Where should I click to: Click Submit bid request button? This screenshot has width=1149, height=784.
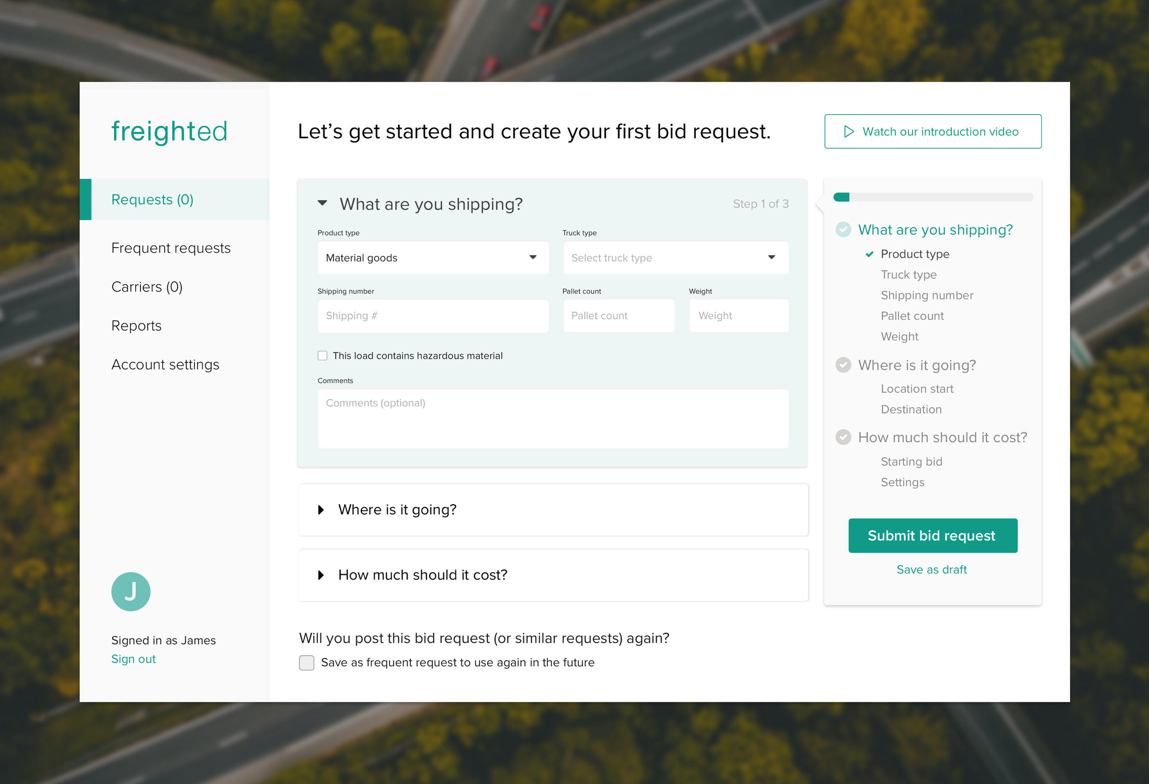(x=933, y=536)
